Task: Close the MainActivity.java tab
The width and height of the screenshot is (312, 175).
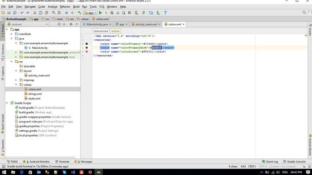Action: [111, 24]
